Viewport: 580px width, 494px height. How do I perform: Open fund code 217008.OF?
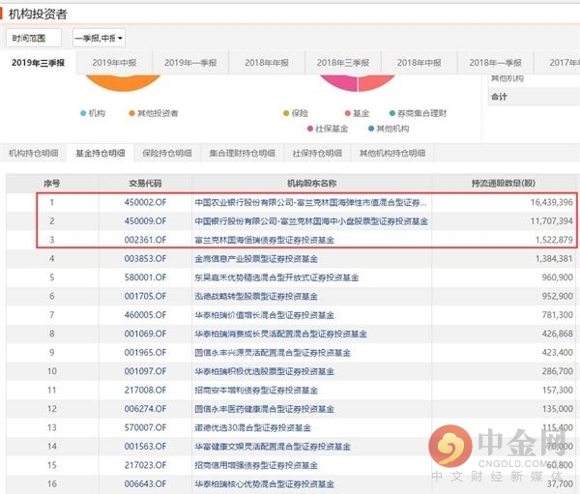point(145,390)
